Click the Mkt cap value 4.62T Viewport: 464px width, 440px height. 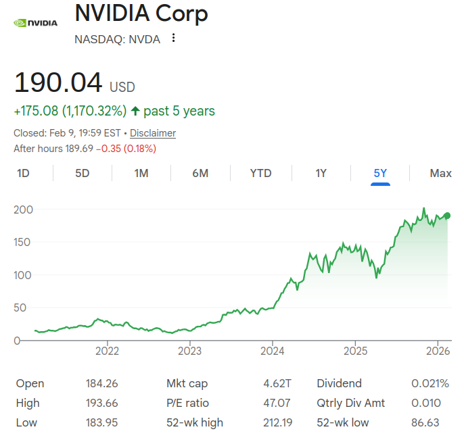(277, 383)
